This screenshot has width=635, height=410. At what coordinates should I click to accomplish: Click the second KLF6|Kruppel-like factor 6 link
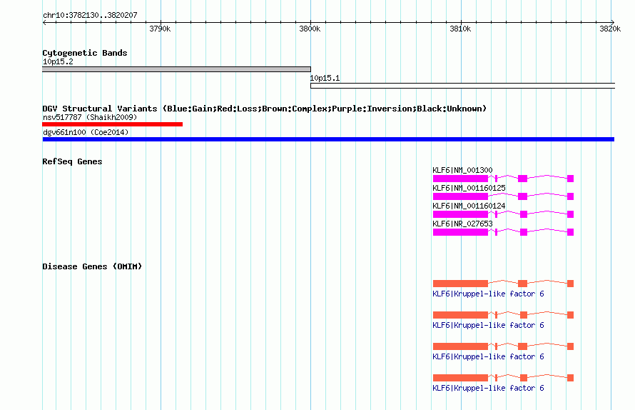point(488,325)
